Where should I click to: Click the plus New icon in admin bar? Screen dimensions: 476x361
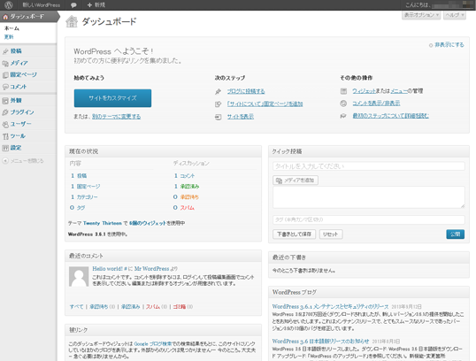[x=89, y=4]
